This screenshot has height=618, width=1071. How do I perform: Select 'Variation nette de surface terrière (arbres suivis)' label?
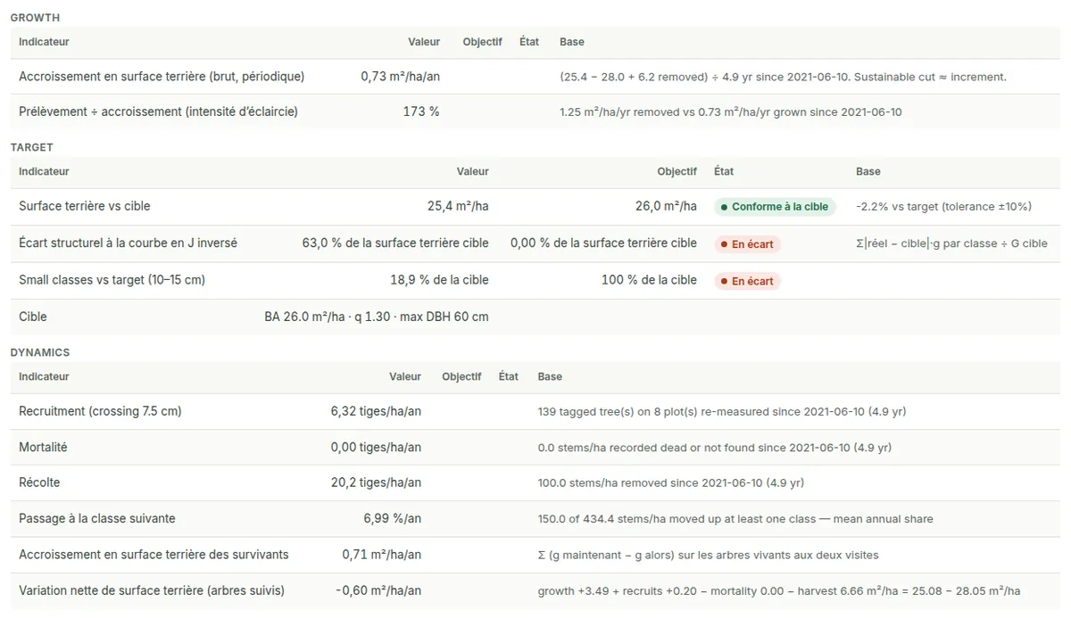152,590
